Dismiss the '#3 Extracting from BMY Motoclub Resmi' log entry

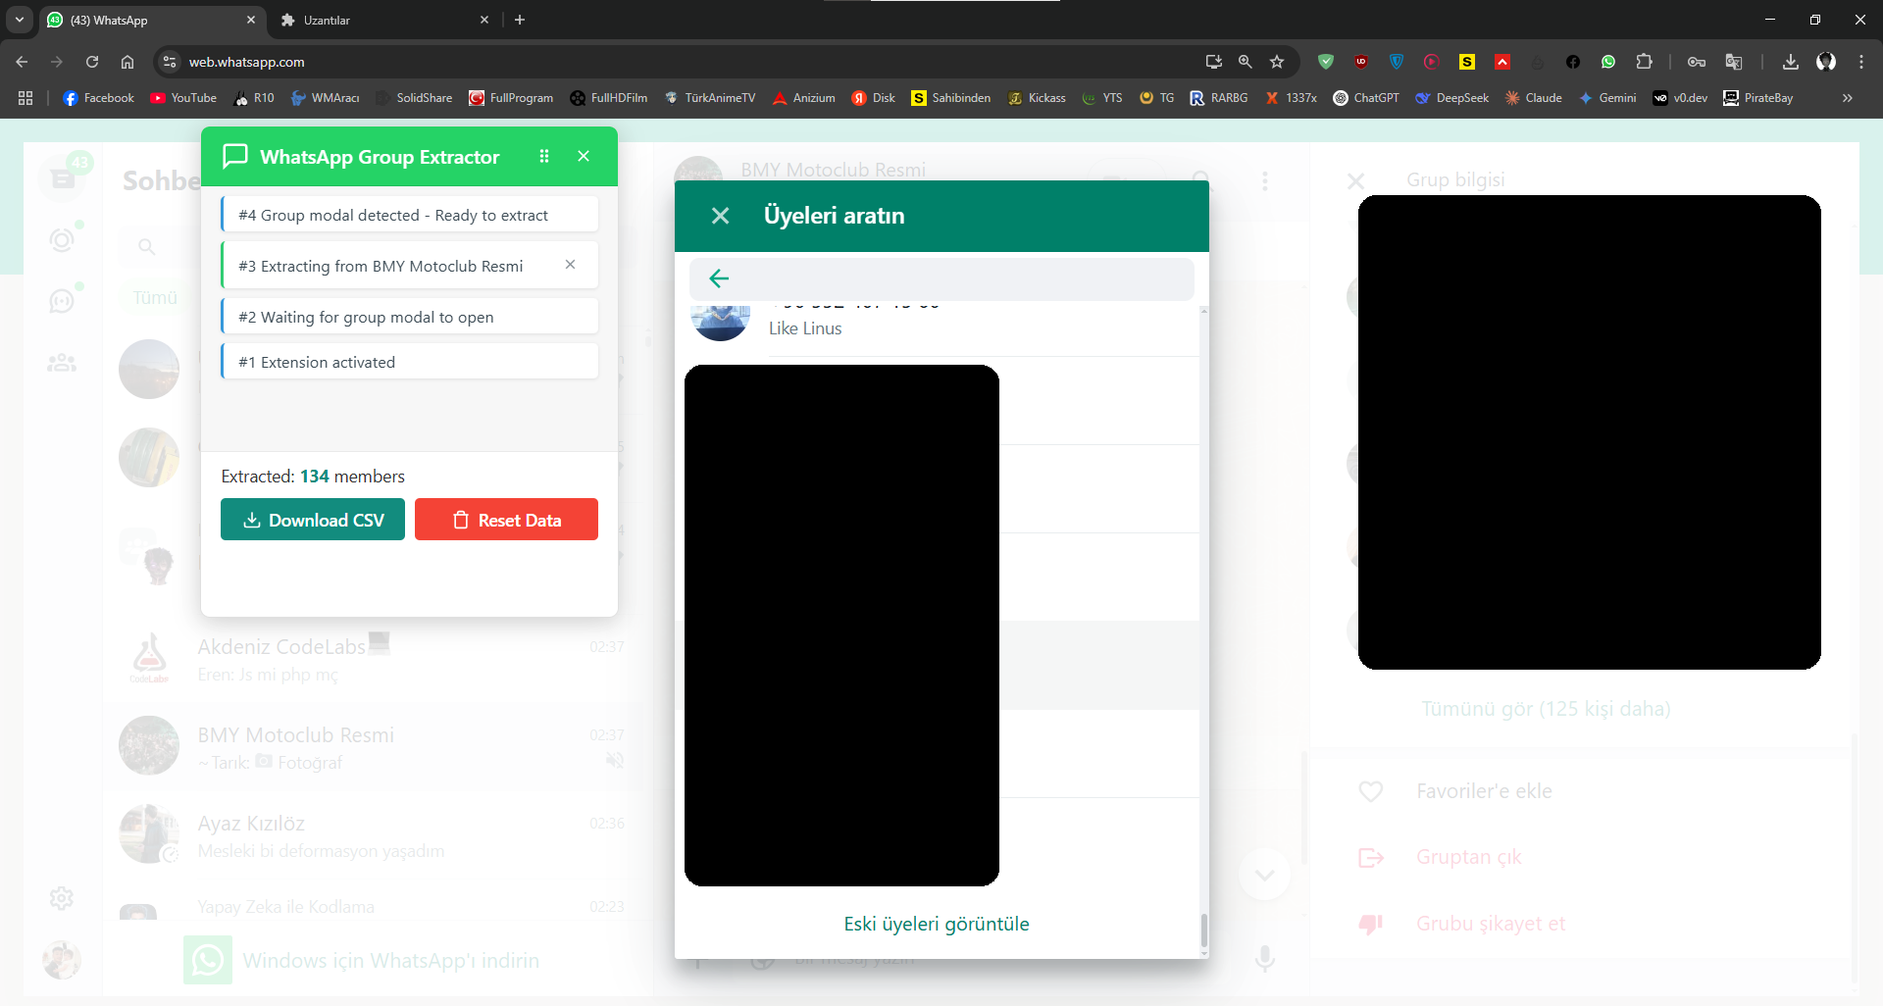pyautogui.click(x=570, y=265)
